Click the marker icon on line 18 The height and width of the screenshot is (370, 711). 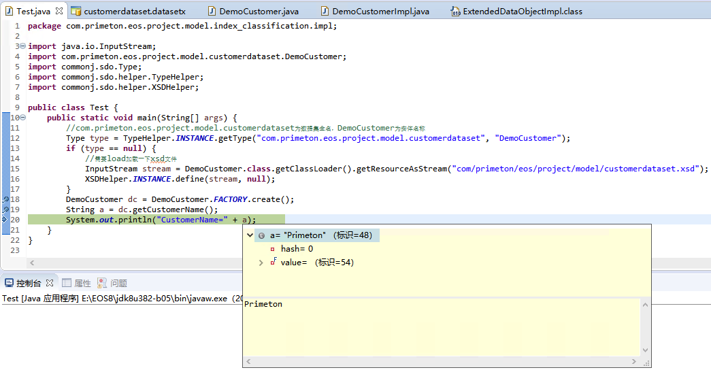pos(5,199)
